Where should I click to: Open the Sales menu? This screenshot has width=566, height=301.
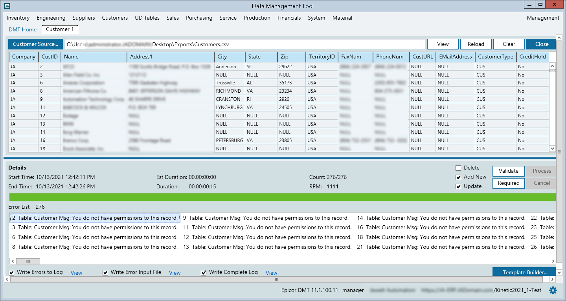click(173, 18)
